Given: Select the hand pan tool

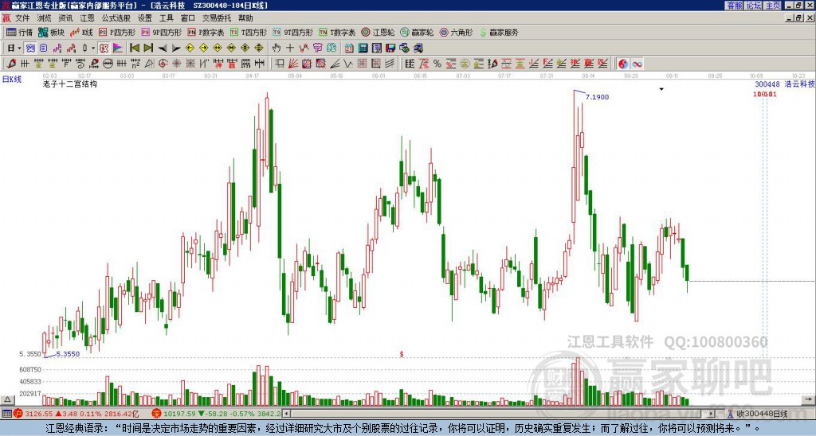Looking at the screenshot, I should coord(277,48).
